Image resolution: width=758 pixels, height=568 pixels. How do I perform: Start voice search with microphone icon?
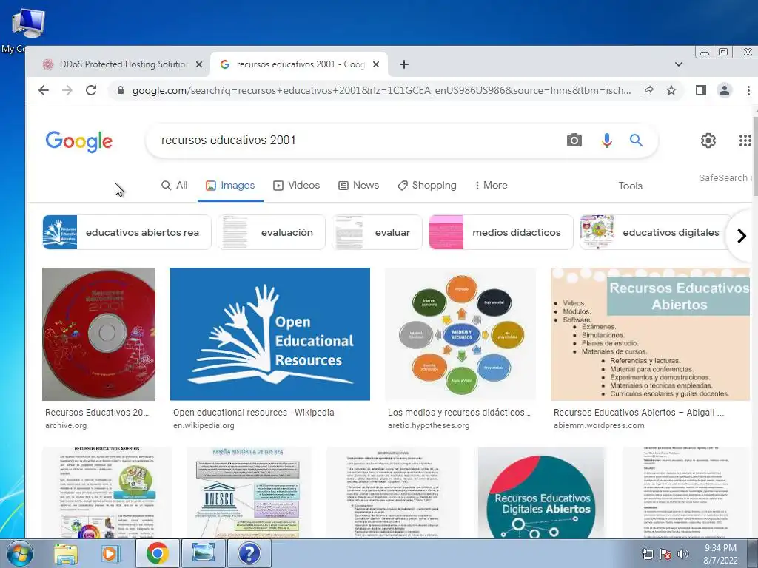[606, 140]
